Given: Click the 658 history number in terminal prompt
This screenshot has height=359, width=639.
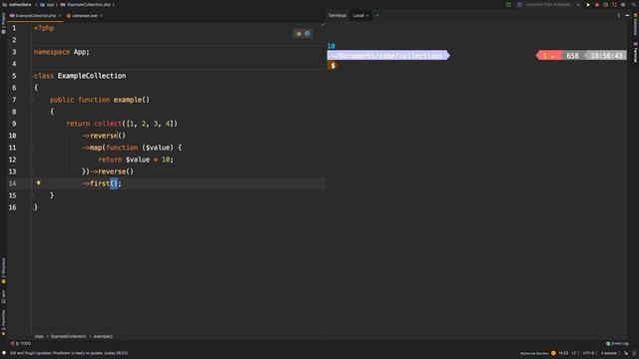Looking at the screenshot, I should 572,56.
